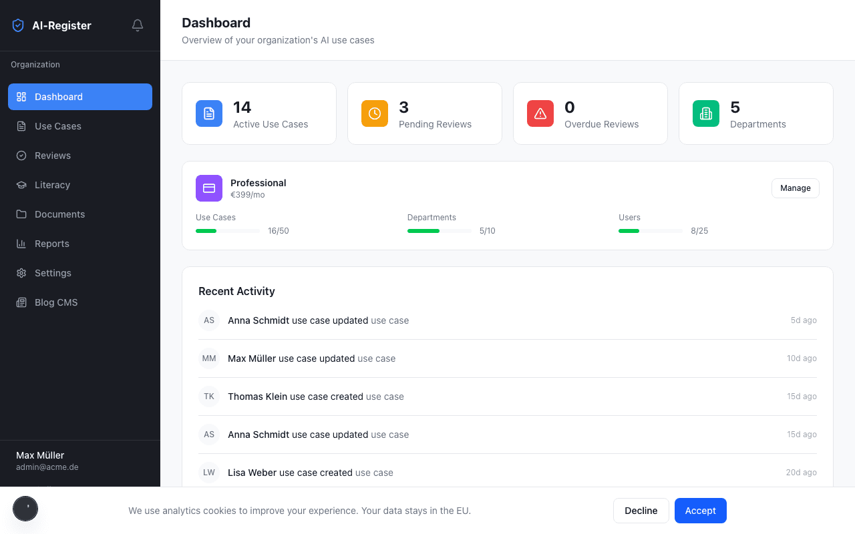
Task: Click the Departments building icon
Action: tap(705, 113)
